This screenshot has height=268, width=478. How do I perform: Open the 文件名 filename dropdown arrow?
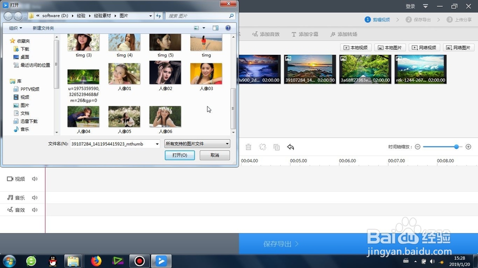click(x=157, y=144)
